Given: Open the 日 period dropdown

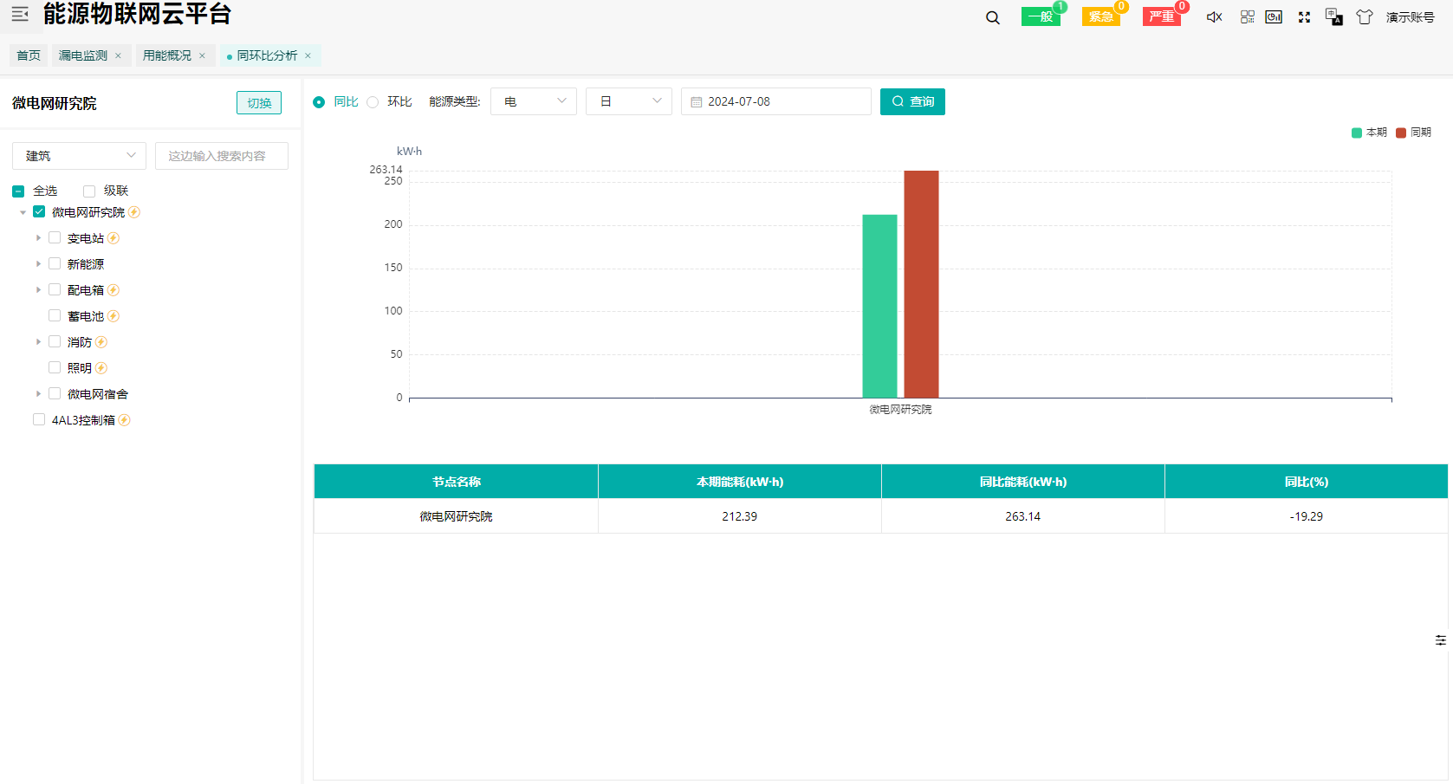Looking at the screenshot, I should [629, 101].
